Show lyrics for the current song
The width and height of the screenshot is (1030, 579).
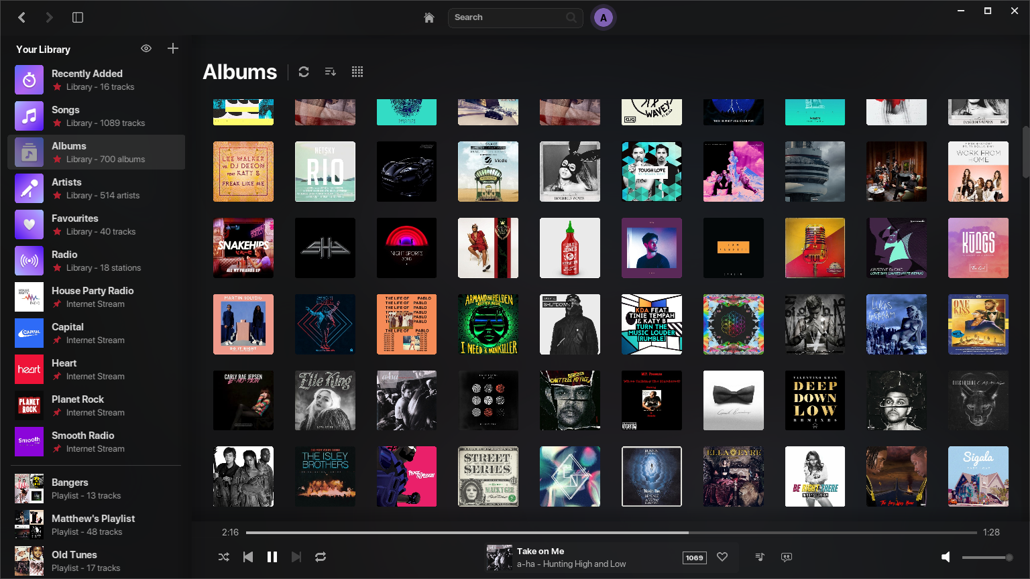coord(787,557)
